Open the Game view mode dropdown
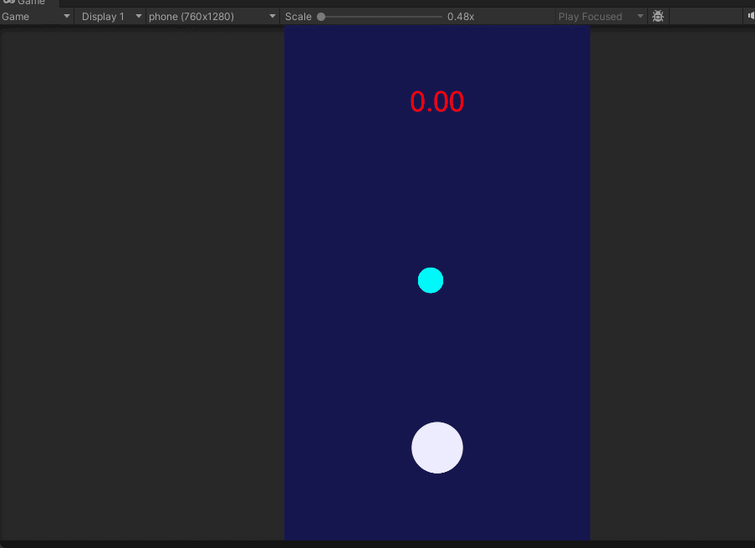 tap(36, 17)
